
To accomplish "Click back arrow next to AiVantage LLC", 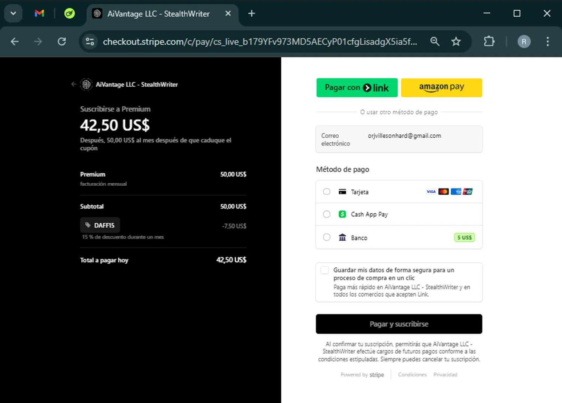I will pos(74,84).
